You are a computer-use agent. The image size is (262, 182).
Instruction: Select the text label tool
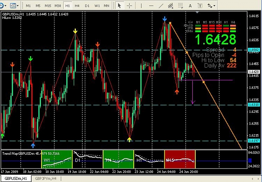pyautogui.click(x=200, y=6)
